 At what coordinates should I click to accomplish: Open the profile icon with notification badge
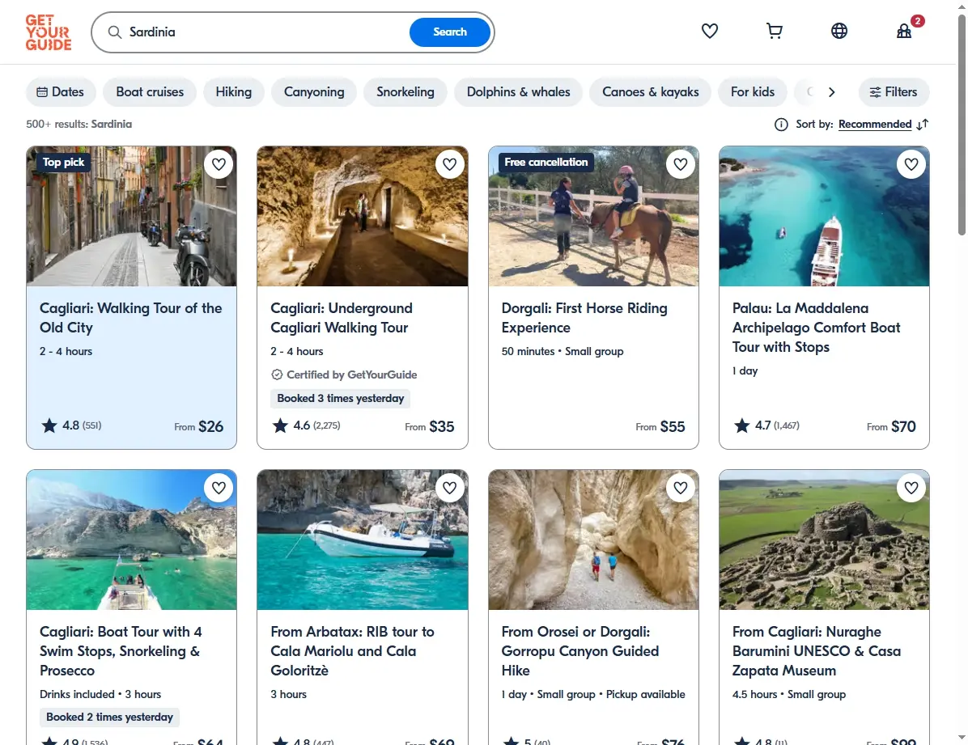click(x=904, y=31)
